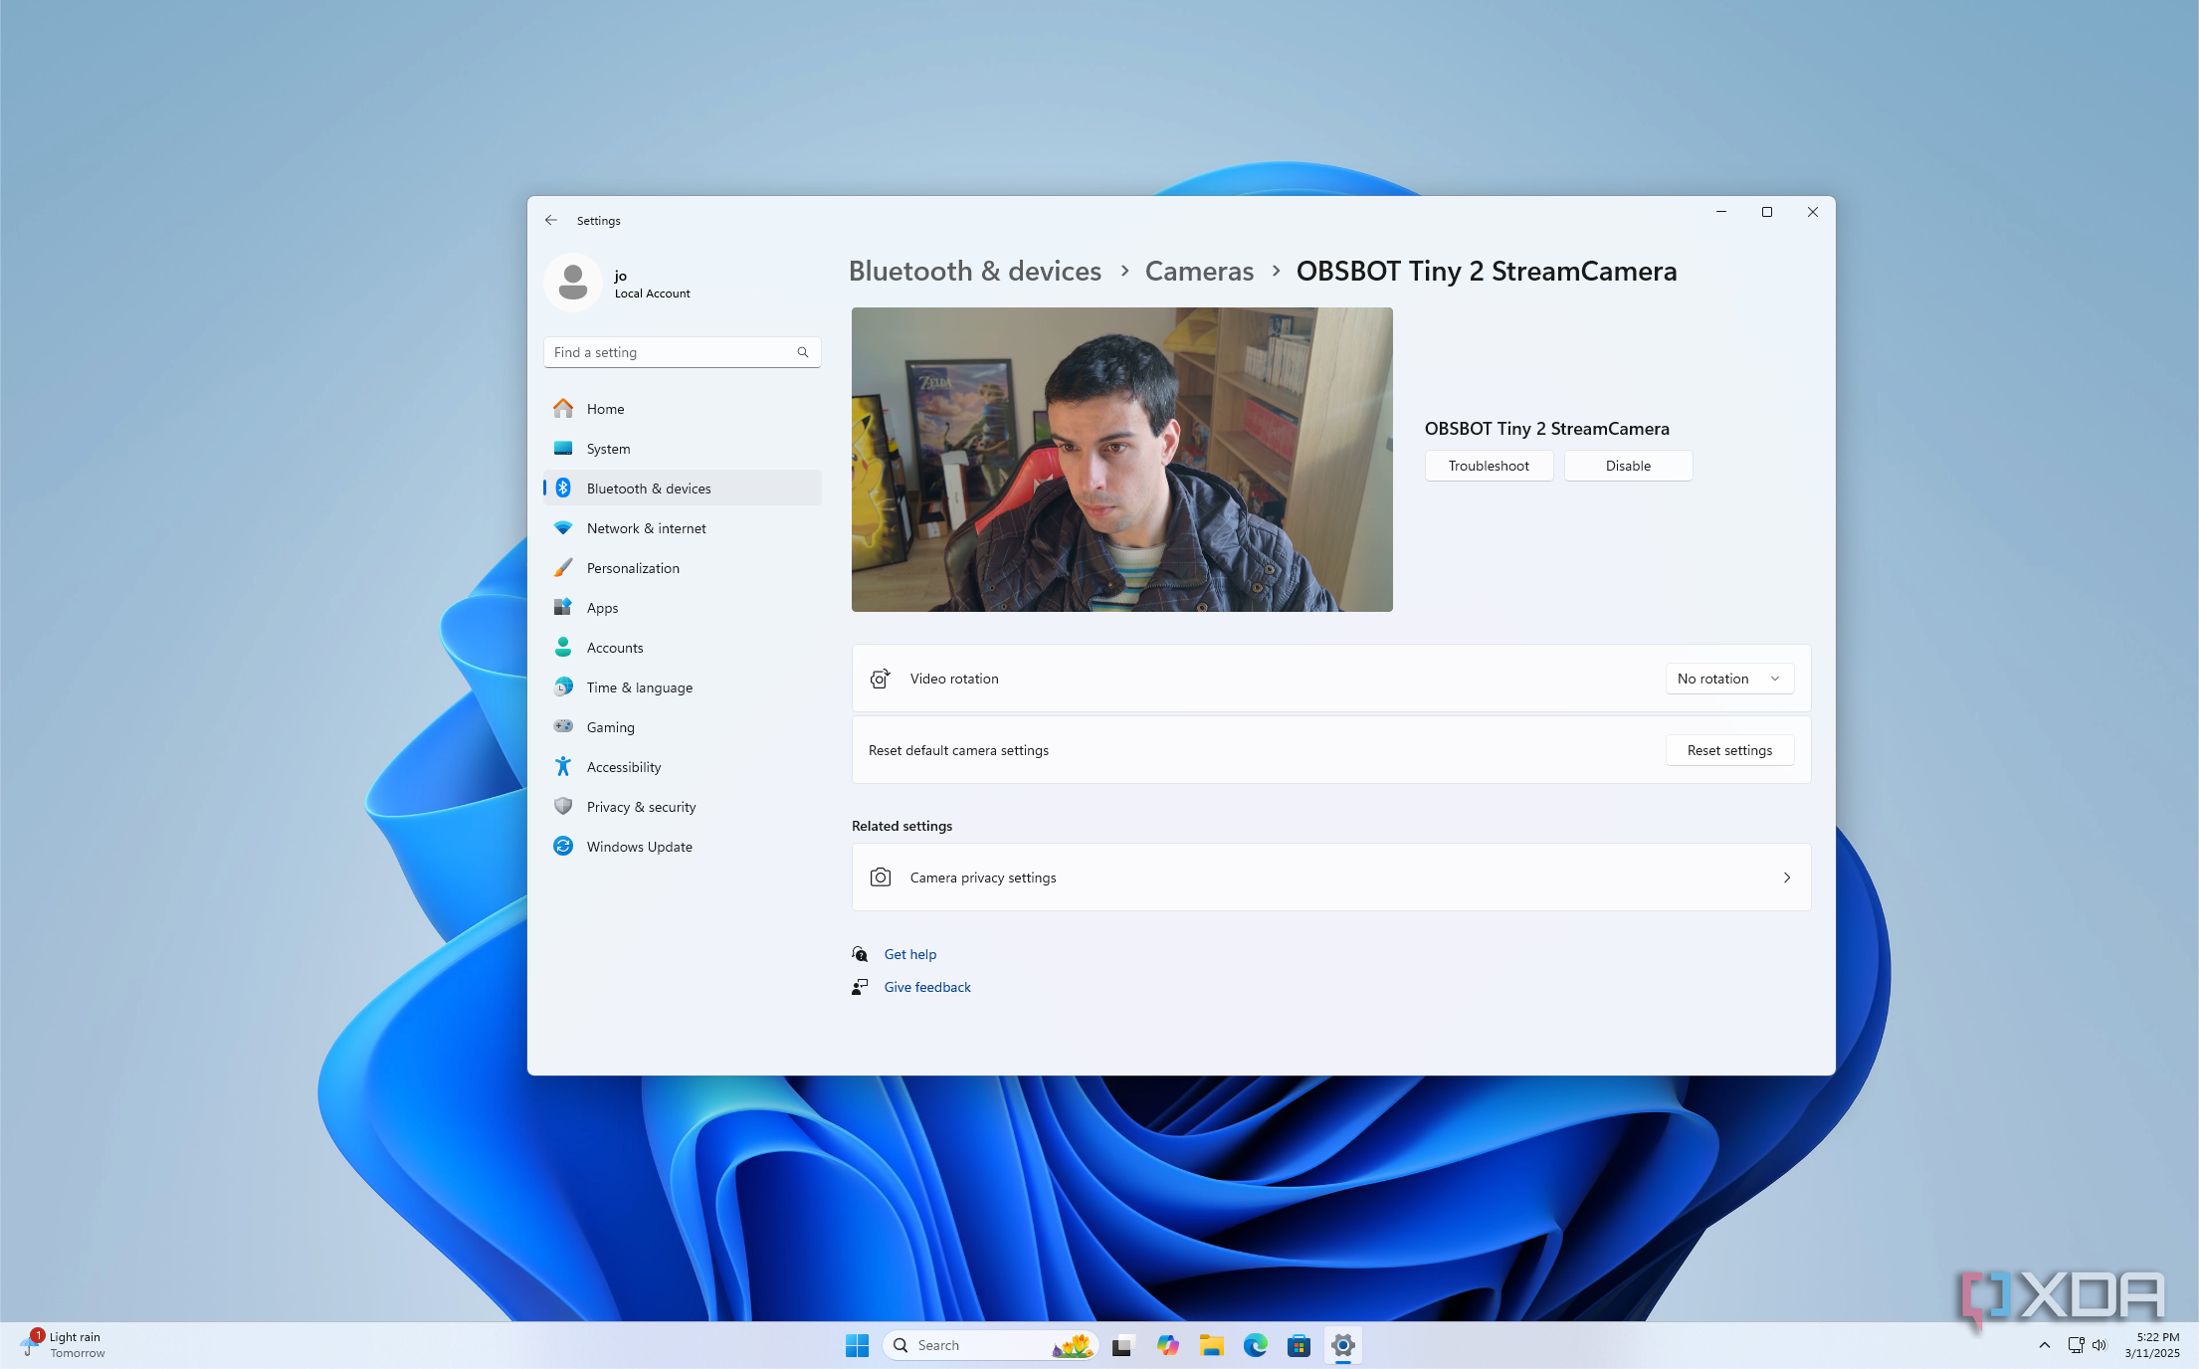Click the network icon in system tray
This screenshot has height=1369, width=2199.
tap(2076, 1345)
